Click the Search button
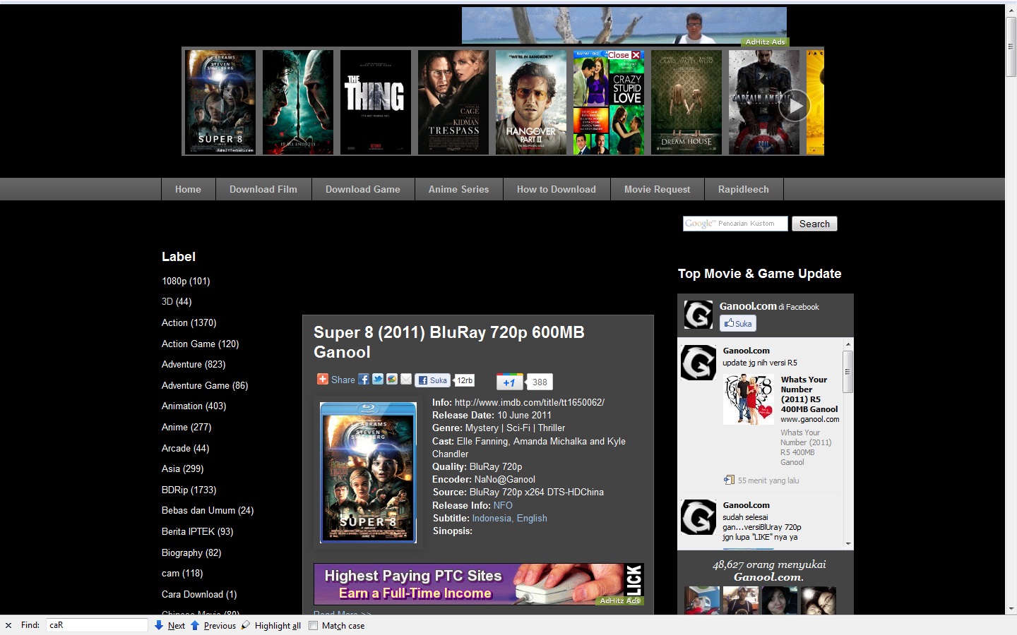 click(x=814, y=224)
